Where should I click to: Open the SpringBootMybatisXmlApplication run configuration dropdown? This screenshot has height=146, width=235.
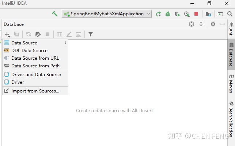[107, 14]
